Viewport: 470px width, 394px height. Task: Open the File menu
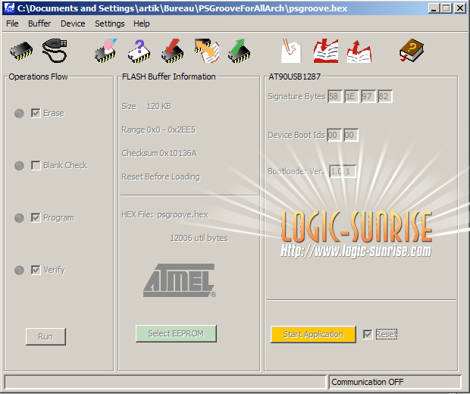pyautogui.click(x=12, y=23)
